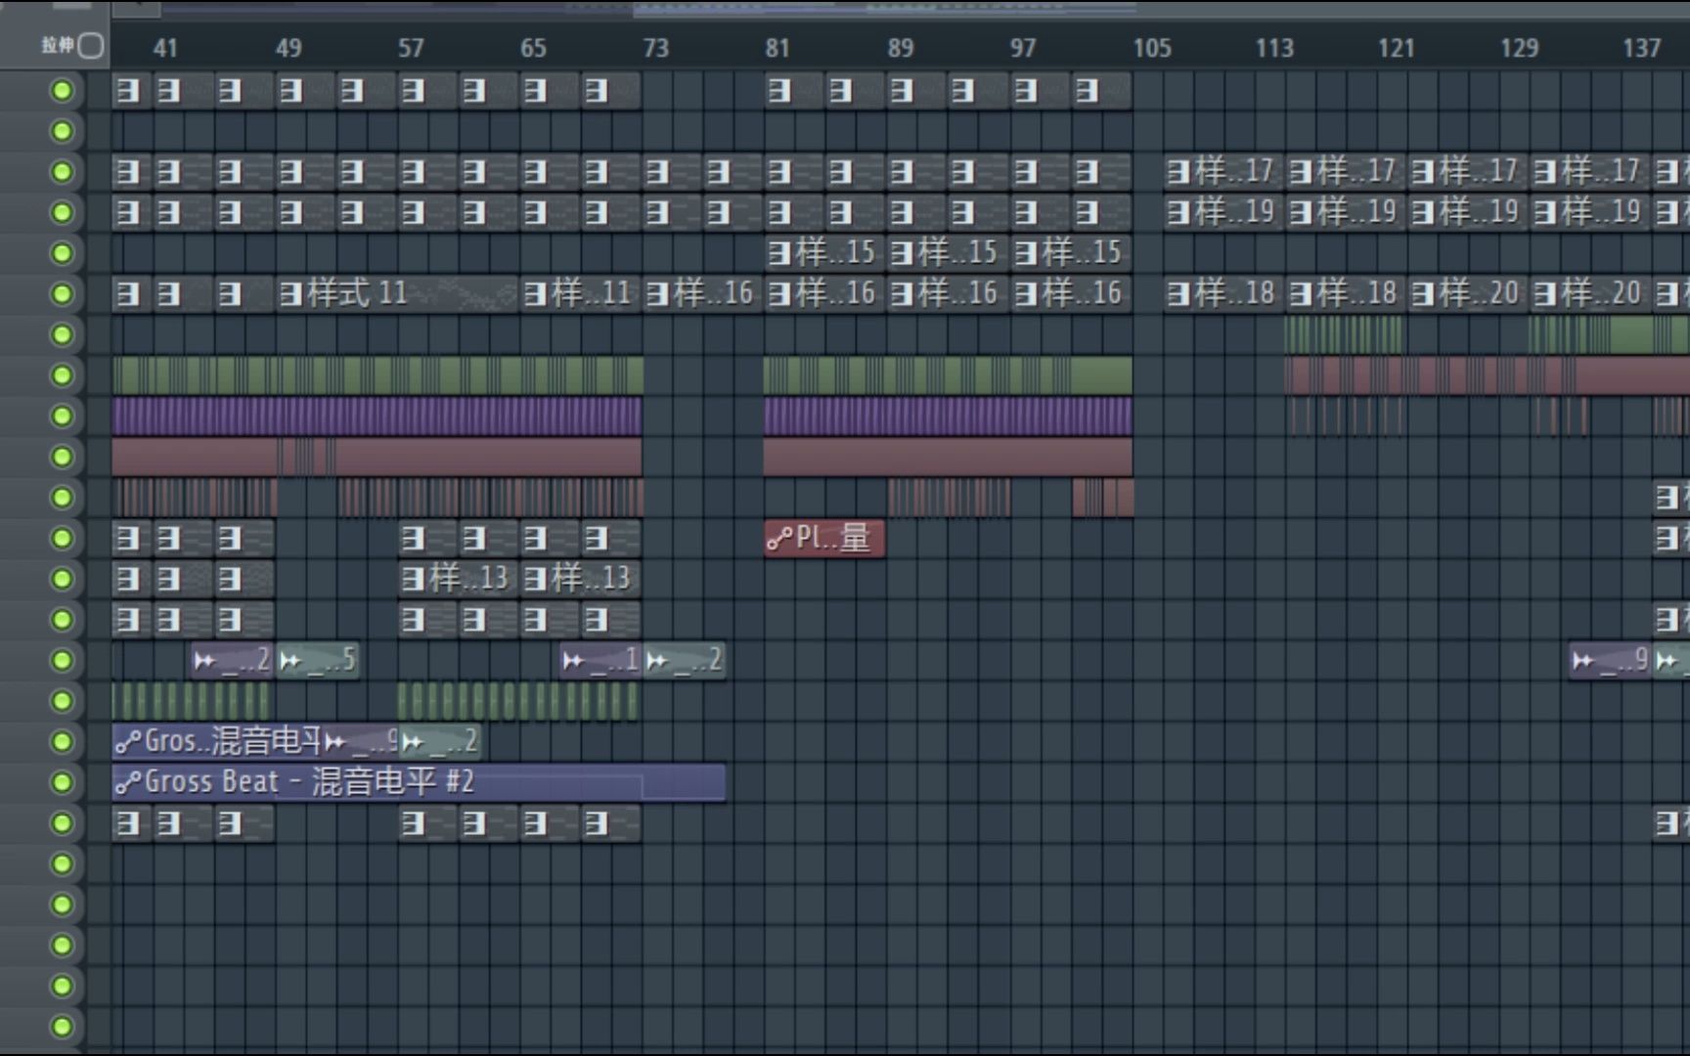Mute the track holding 样..19 clips

coord(62,213)
